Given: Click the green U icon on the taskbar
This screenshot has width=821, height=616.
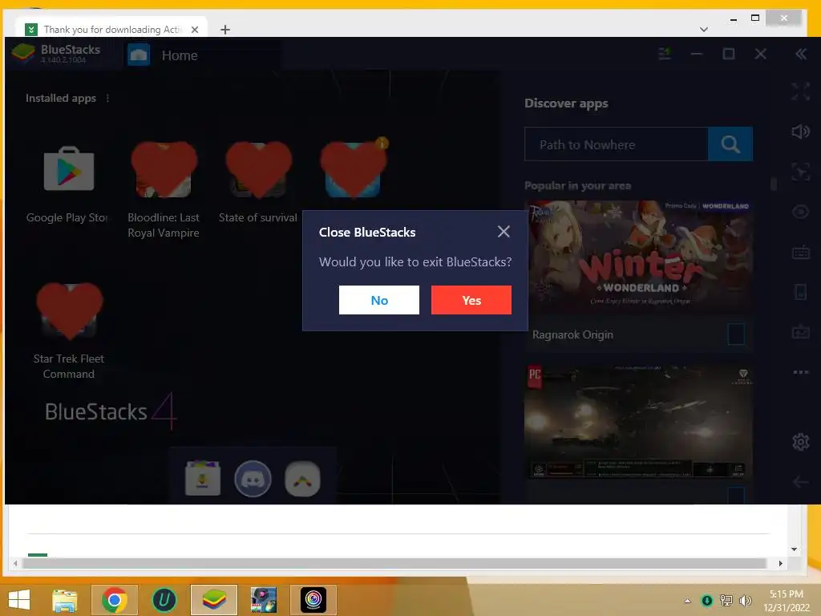Looking at the screenshot, I should tap(164, 600).
